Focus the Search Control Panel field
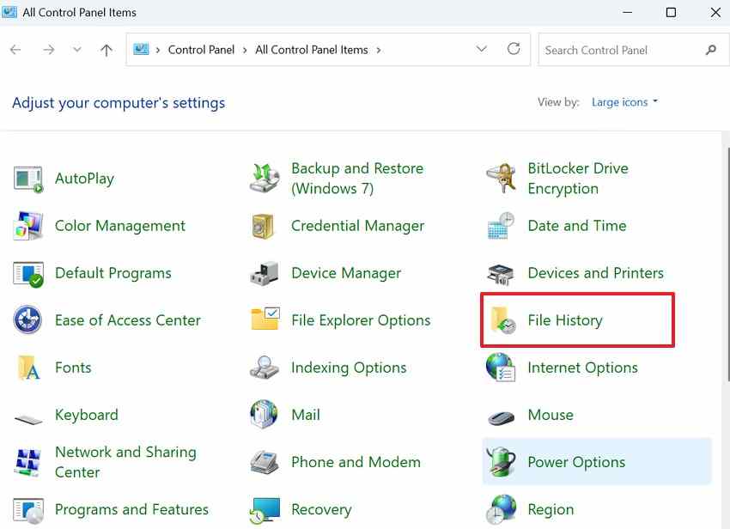Screen dimensions: 730x529 634,49
